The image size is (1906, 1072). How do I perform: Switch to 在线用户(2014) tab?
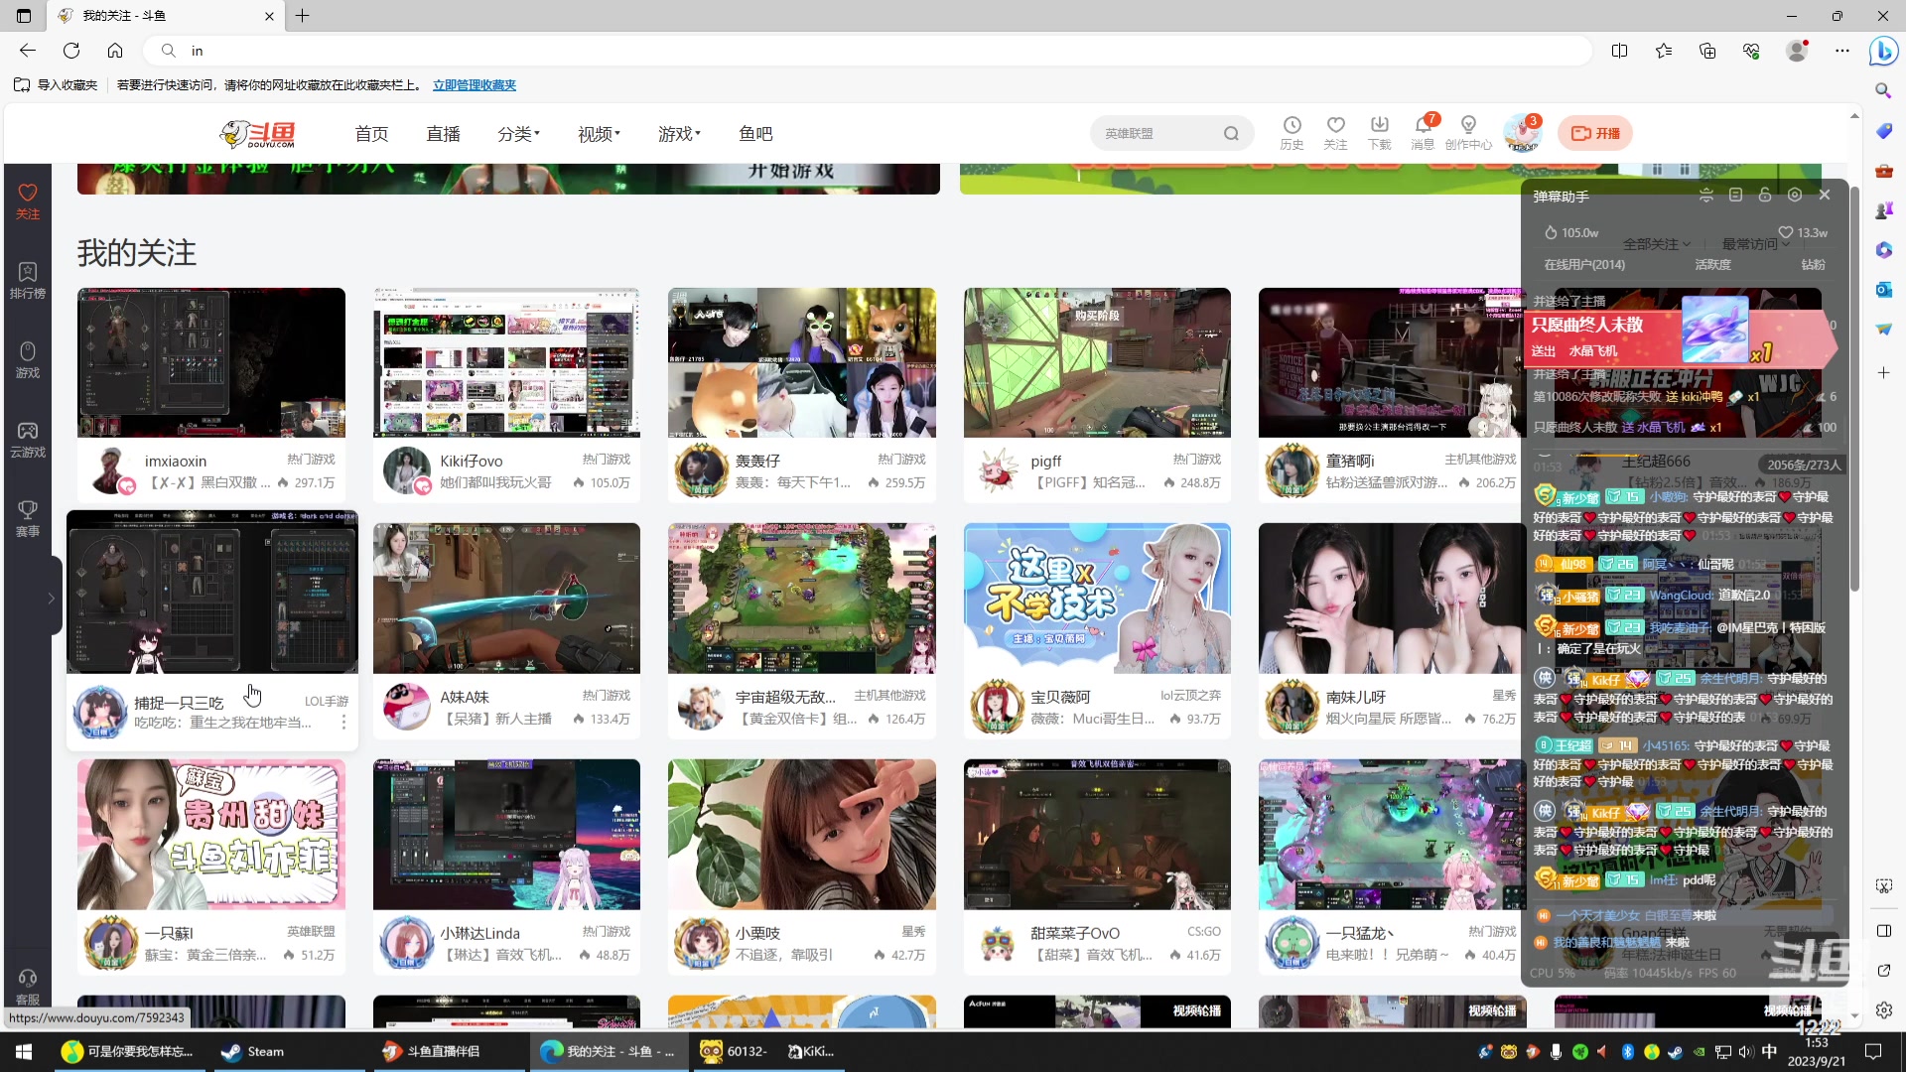pos(1584,265)
